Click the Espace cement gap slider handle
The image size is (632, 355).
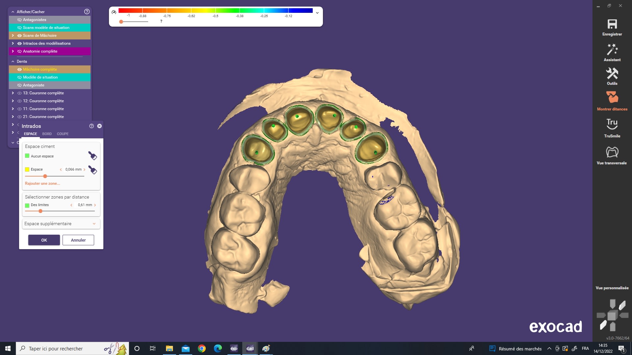pos(45,176)
